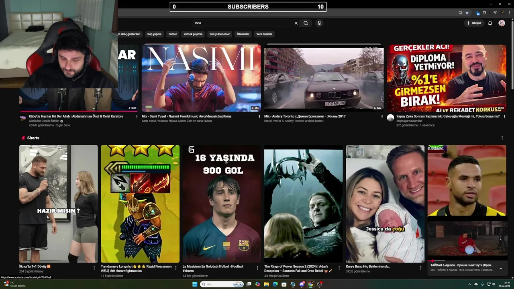Open options for Kâbe'de Hacılar video
The width and height of the screenshot is (514, 289).
click(137, 117)
